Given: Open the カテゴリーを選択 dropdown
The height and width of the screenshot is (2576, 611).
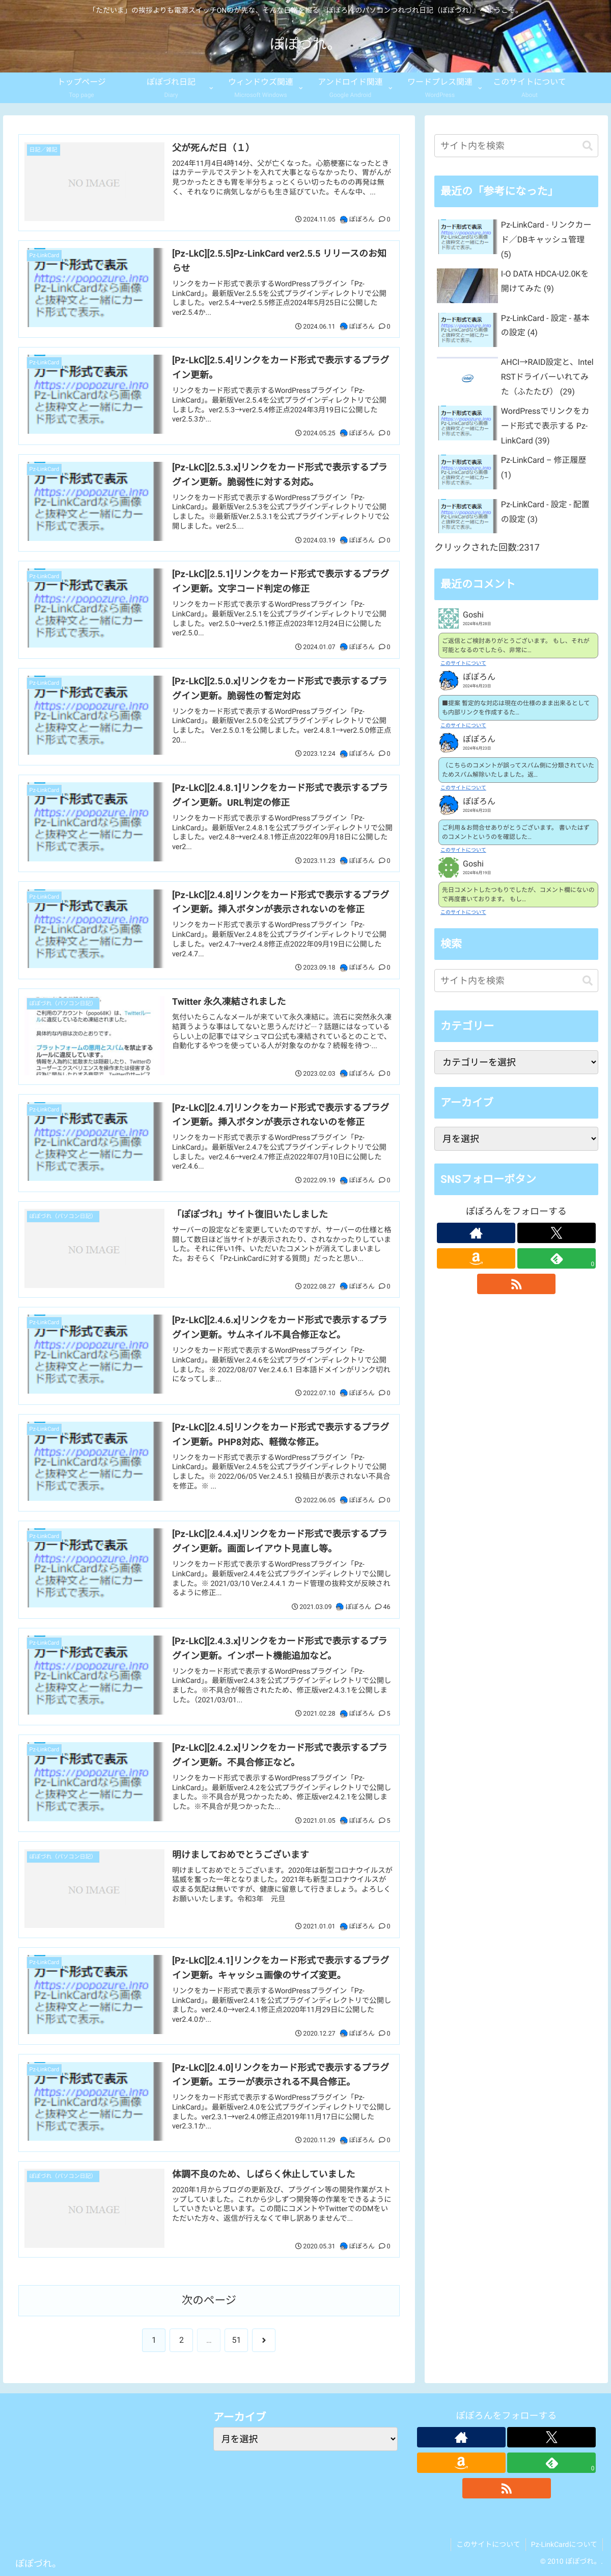Looking at the screenshot, I should click(516, 1062).
